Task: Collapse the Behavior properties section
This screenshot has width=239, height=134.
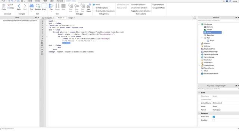Action: click(199, 113)
